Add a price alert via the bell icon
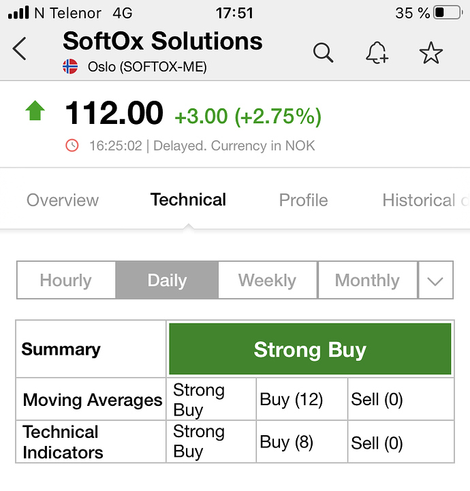Screen dimensions: 470x491 [x=377, y=52]
